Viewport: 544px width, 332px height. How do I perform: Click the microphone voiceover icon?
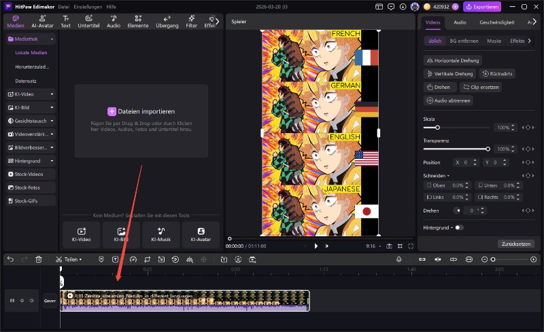click(399, 259)
